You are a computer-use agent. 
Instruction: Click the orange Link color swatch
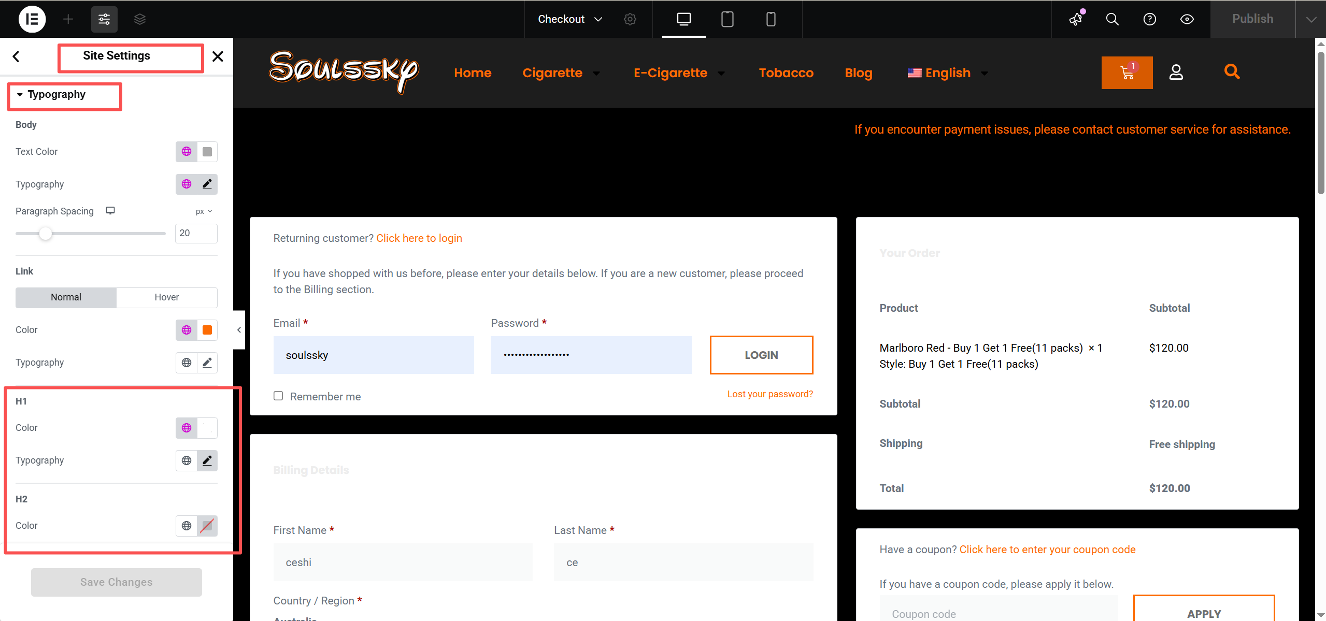(x=207, y=330)
